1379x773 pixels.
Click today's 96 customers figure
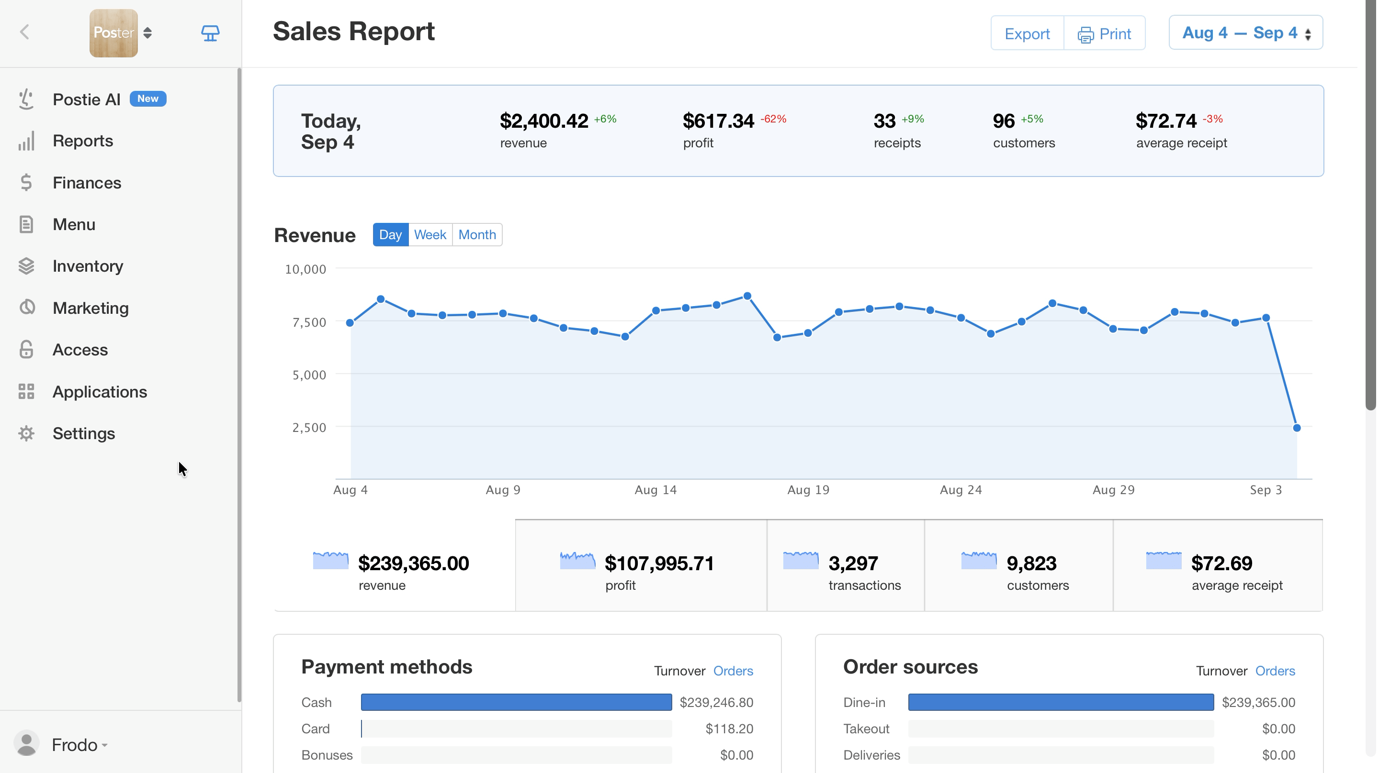(x=1003, y=121)
